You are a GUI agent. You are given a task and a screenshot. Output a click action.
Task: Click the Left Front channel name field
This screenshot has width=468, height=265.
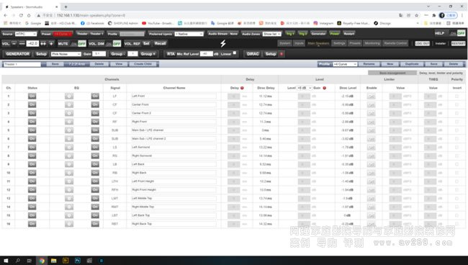click(174, 96)
